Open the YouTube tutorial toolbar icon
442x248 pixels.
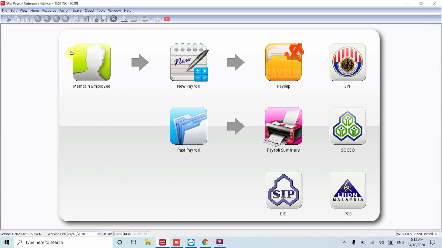coord(167,19)
